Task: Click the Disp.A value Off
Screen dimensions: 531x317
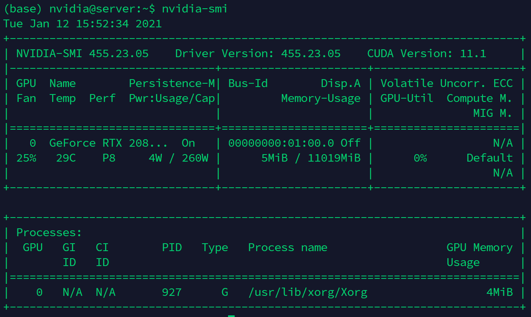Action: [x=351, y=143]
